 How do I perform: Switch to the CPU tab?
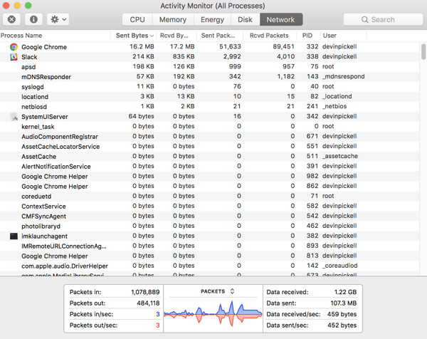(x=137, y=20)
